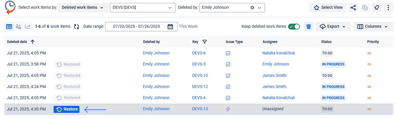This screenshot has height=119, width=396.
Task: Switch to the chart view icon
Action: tap(28, 27)
